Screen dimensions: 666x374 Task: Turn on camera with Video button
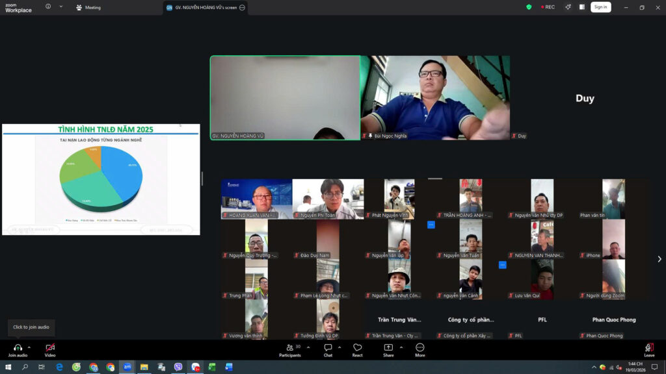pos(50,348)
